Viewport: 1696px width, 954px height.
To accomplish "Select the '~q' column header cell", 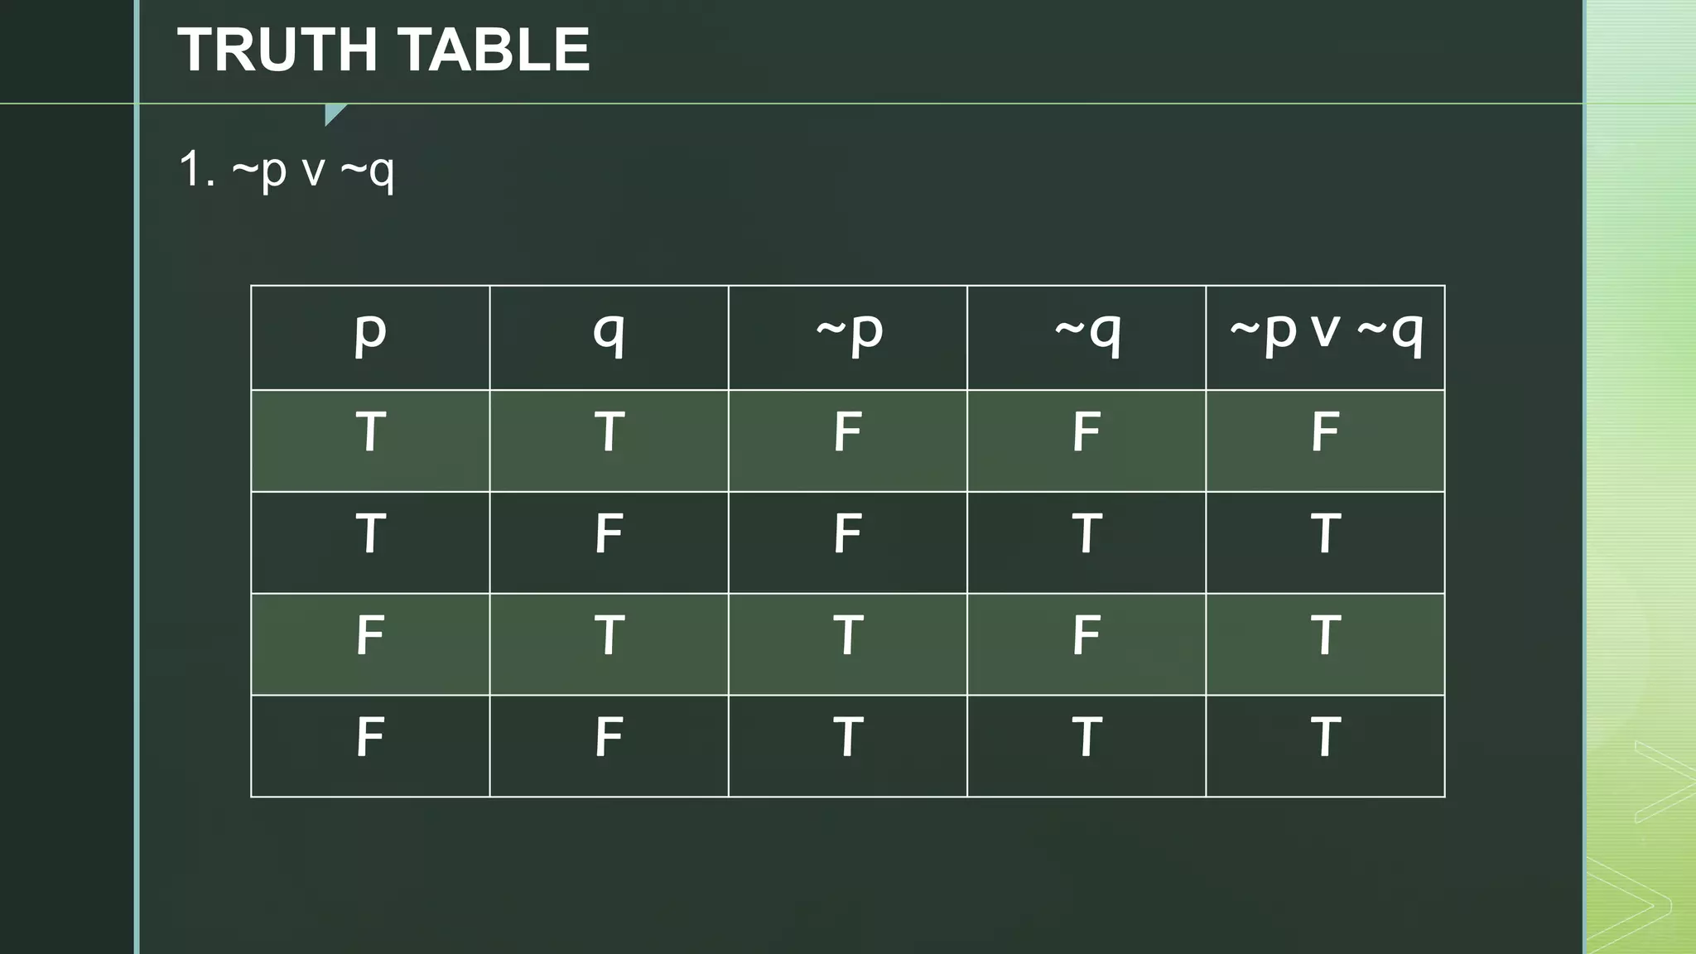I will pyautogui.click(x=1086, y=338).
